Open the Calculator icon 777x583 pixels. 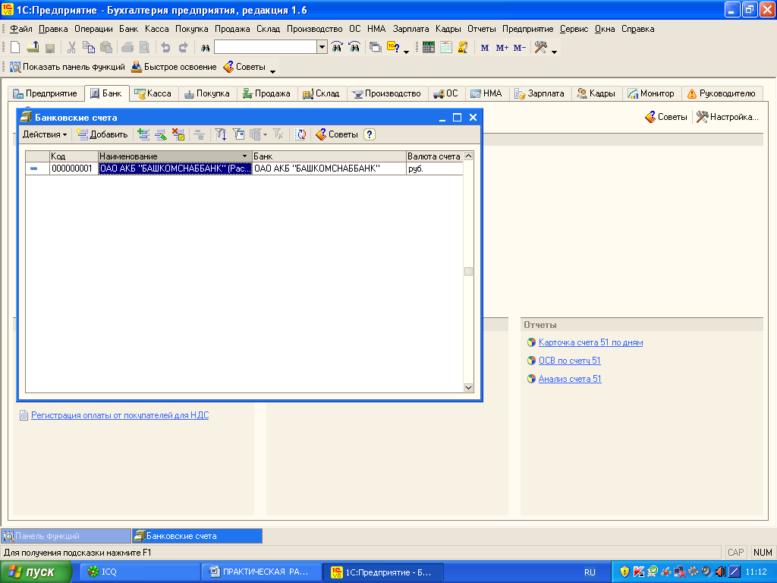[x=429, y=48]
